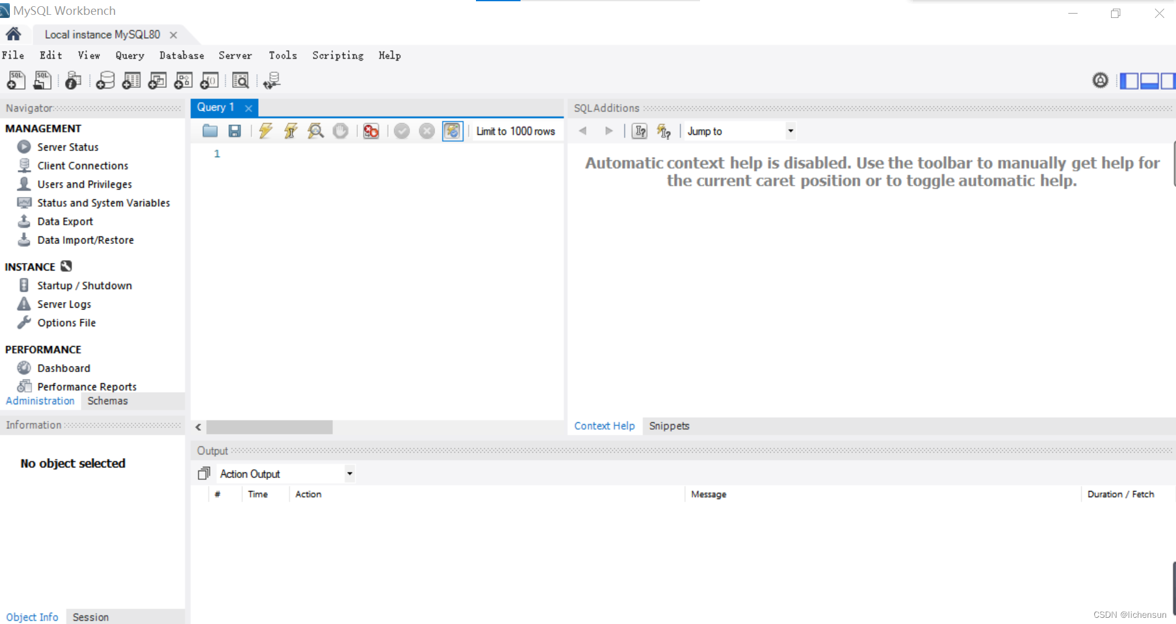Execute the SQL script lightning icon
The image size is (1176, 624).
click(266, 131)
